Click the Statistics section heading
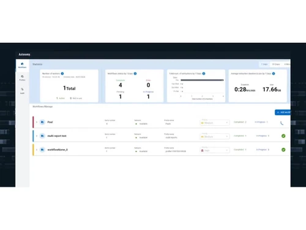 [37, 64]
